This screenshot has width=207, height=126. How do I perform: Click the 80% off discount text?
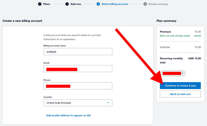click(x=175, y=36)
